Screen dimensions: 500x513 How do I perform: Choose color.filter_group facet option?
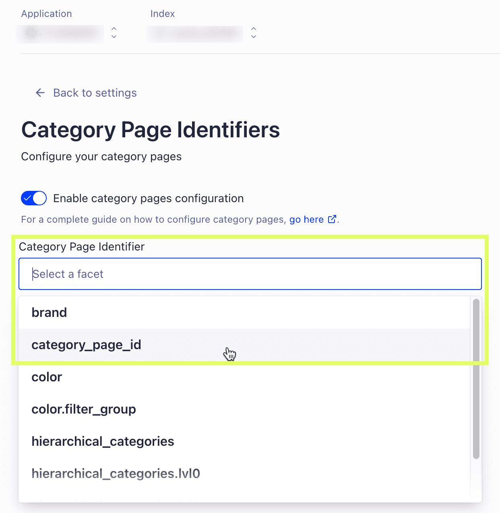[244, 409]
